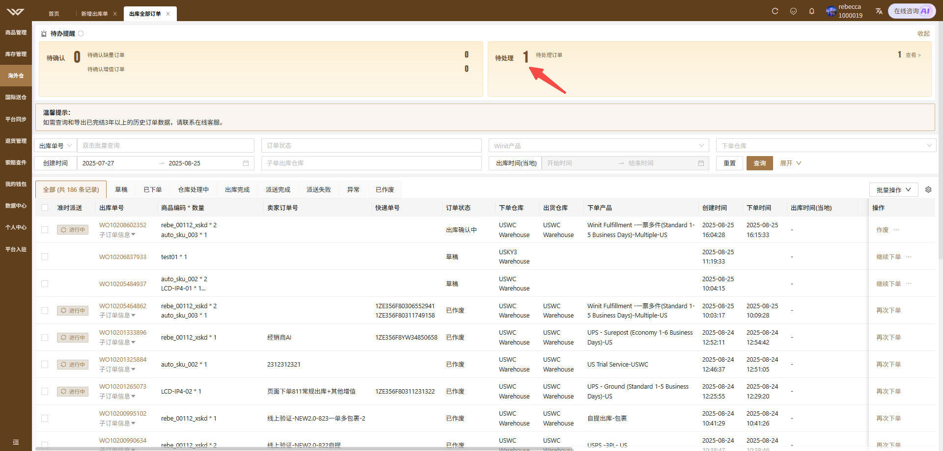Switch to the 仓库处理中 status tab
The width and height of the screenshot is (943, 451).
click(194, 190)
